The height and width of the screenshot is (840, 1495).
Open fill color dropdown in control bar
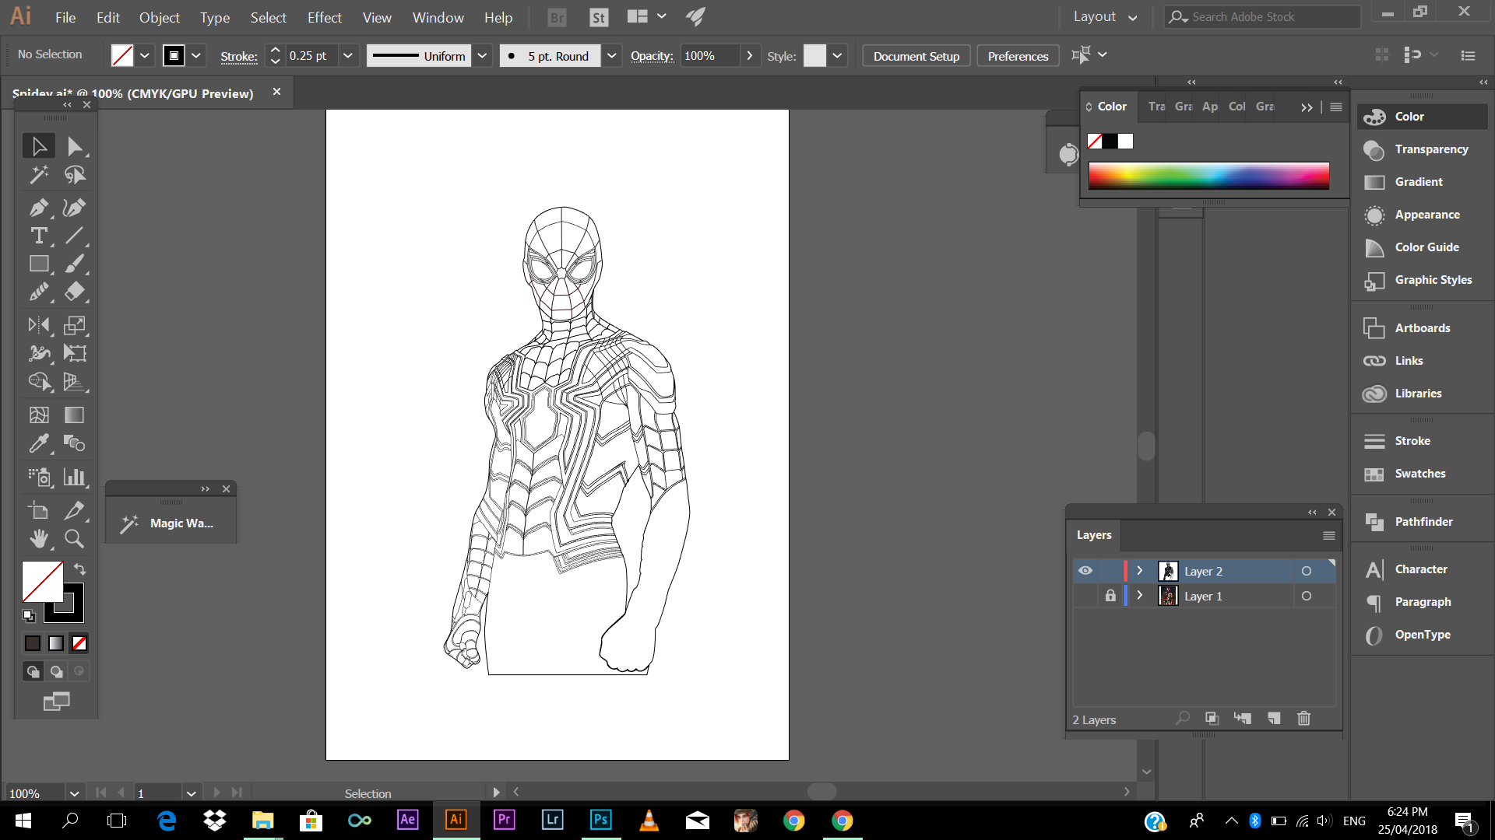point(145,56)
